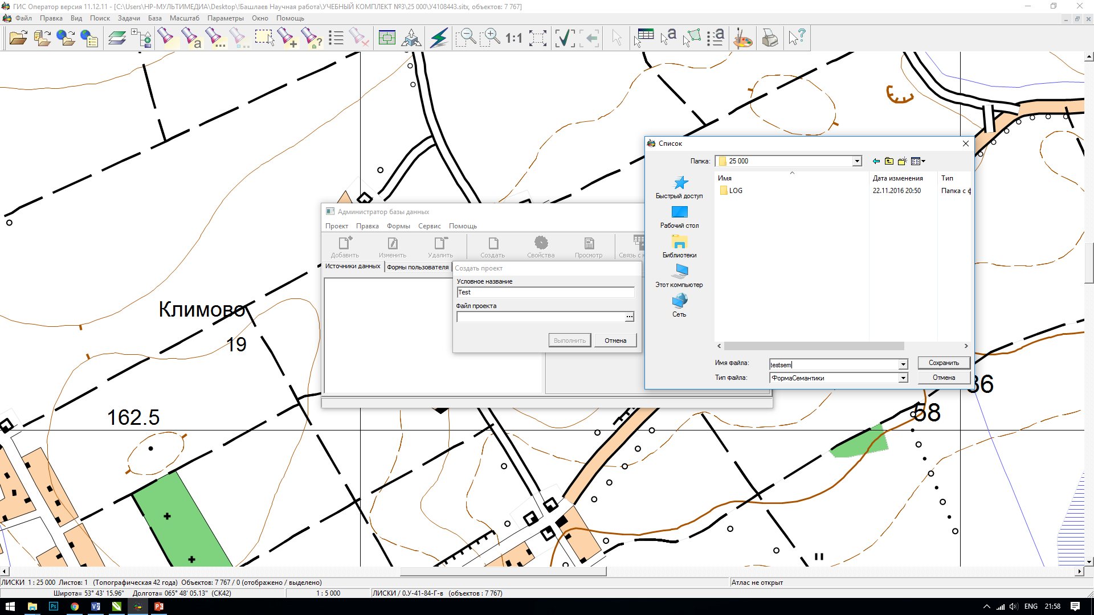Open the classifier tree objects icon
Viewport: 1094px width, 615px height.
coord(141,38)
